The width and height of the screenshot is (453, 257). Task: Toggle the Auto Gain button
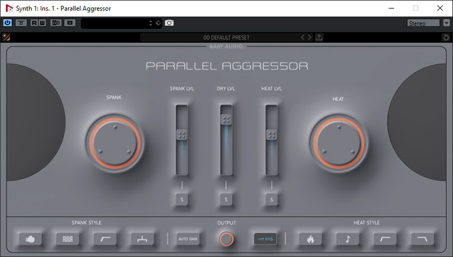[x=187, y=239]
